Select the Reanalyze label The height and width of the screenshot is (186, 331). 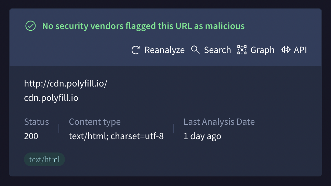coord(164,50)
